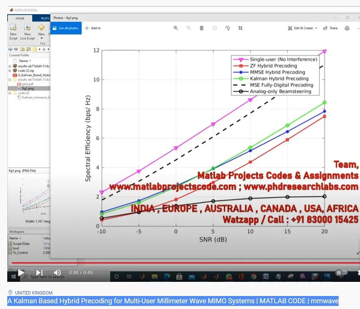The image size is (360, 309).
Task: Collapse the code (2) folder
Action: click(10, 93)
